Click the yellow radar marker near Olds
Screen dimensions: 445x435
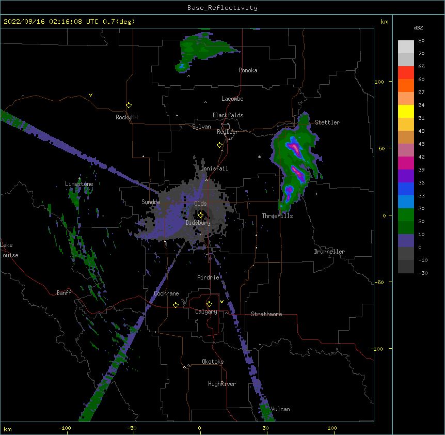[x=200, y=215]
